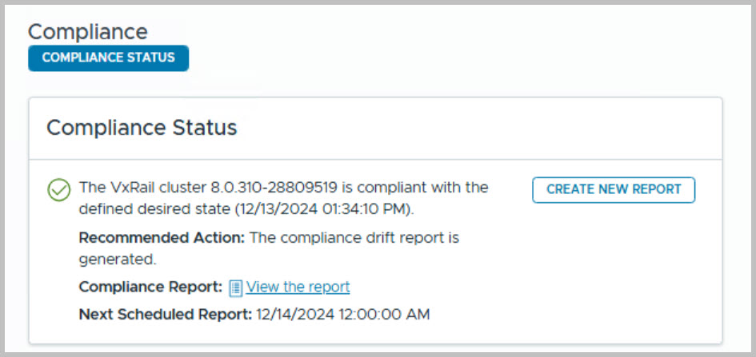Click the report document icon
The height and width of the screenshot is (357, 756).
click(236, 288)
